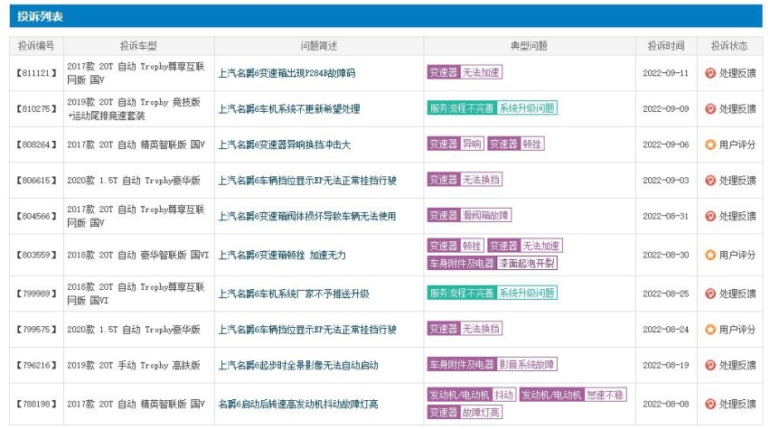The height and width of the screenshot is (429, 770).
Task: Click model 2018款 20T 自动 豪华智联版 国VI
Action: (x=138, y=256)
